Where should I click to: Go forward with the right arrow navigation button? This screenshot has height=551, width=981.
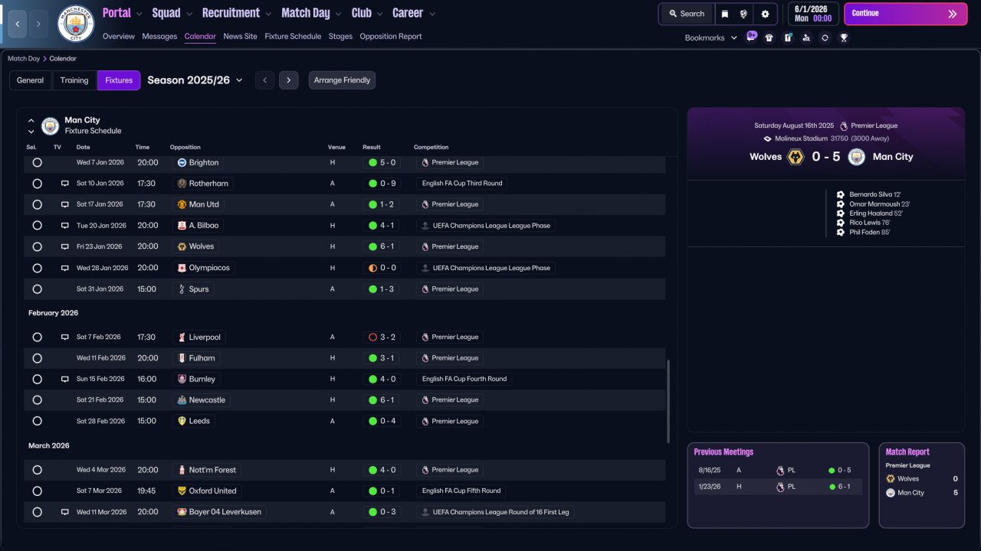pyautogui.click(x=38, y=24)
